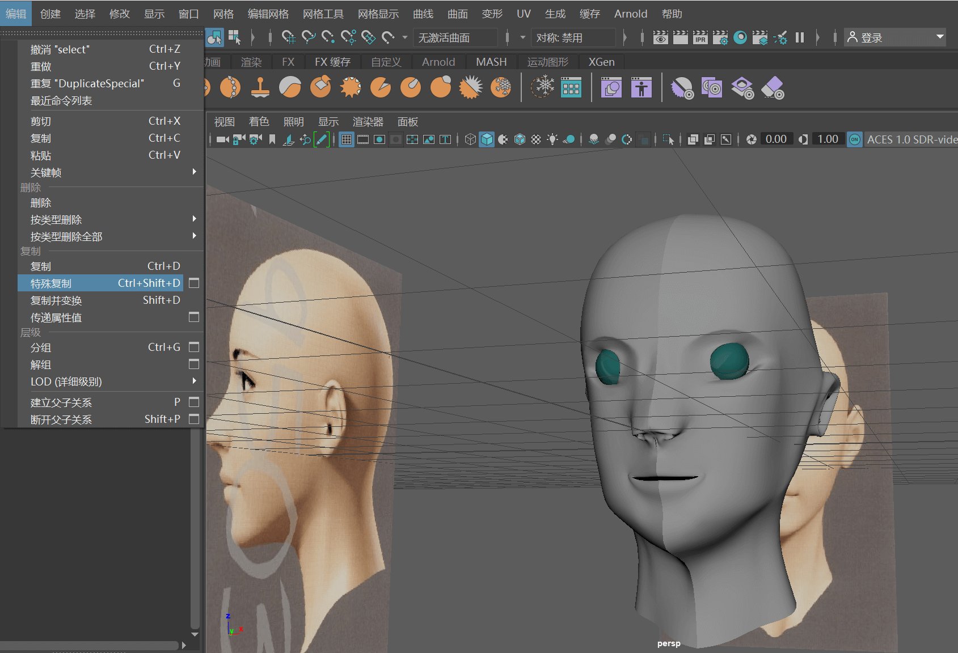Open the 创建 menu
Viewport: 958px width, 653px height.
tap(50, 14)
